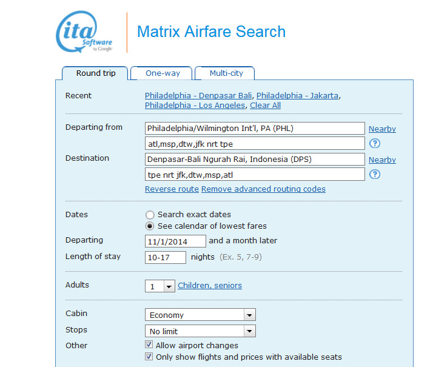Focus the Destination airport field
The height and width of the screenshot is (367, 433).
255,160
